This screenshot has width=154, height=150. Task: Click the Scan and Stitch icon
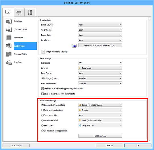point(9,54)
